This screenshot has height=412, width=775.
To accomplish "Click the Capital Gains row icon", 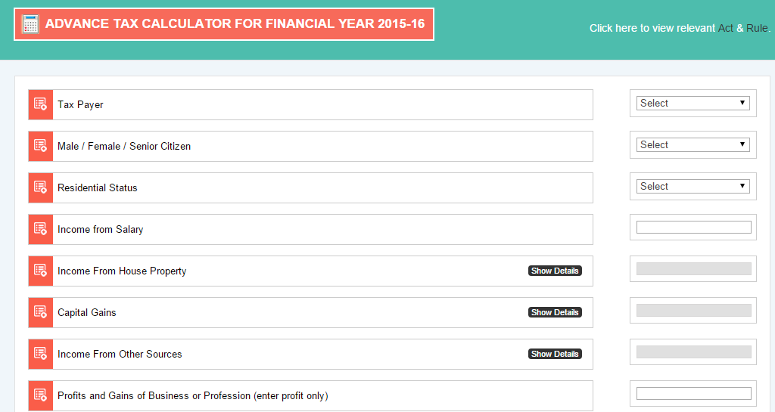I will pyautogui.click(x=41, y=312).
